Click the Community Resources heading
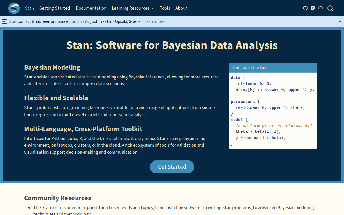 (x=58, y=198)
